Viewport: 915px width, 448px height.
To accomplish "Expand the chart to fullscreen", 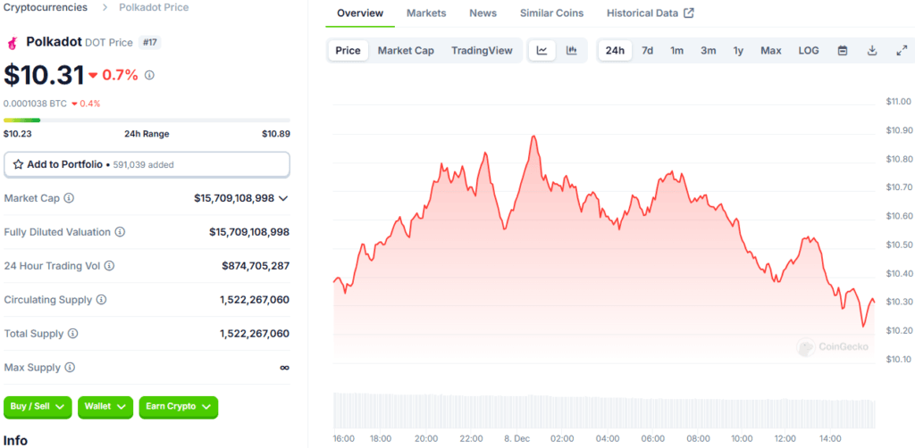I will tap(901, 51).
